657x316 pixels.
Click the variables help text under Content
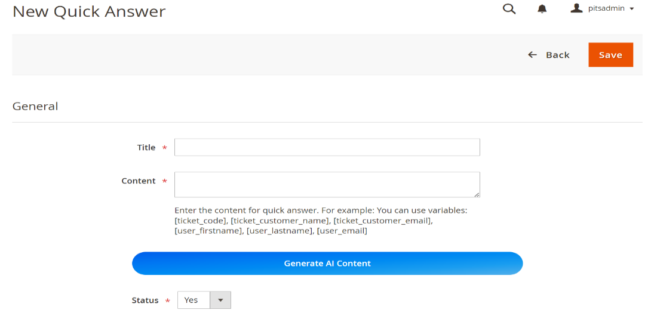coord(321,221)
